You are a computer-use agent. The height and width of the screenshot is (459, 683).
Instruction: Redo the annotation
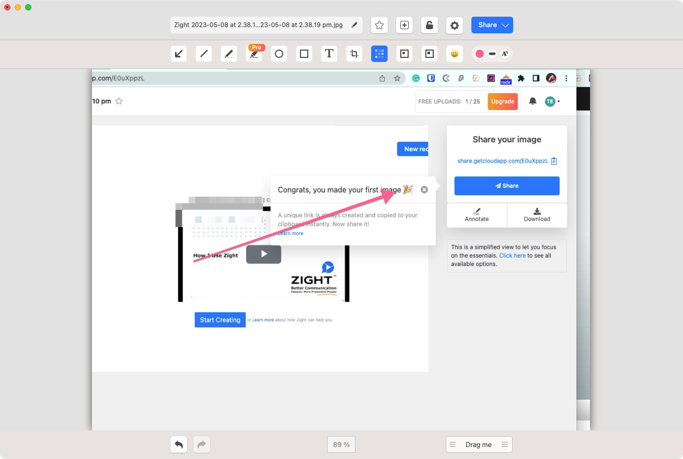202,444
